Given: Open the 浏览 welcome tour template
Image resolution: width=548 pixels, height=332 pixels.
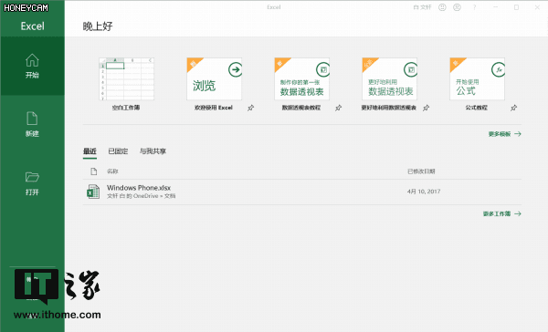Looking at the screenshot, I should click(214, 79).
